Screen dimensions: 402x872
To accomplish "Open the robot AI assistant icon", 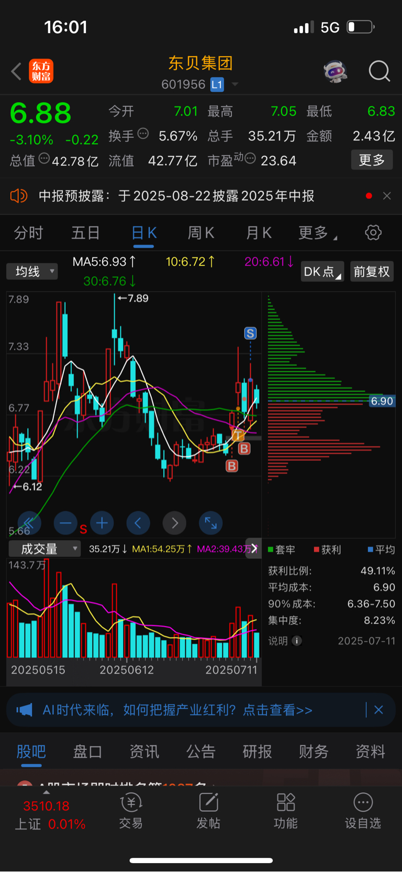I will click(336, 71).
